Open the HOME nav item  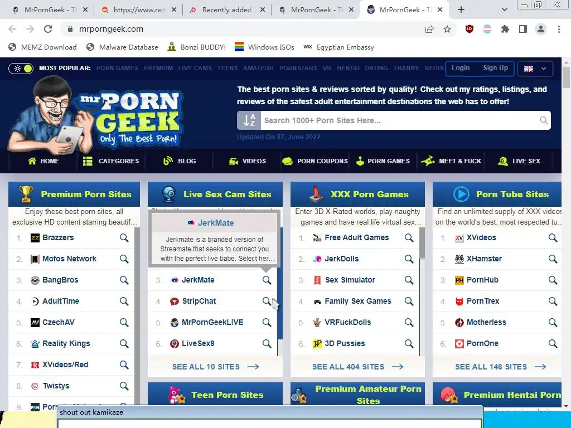tap(43, 161)
